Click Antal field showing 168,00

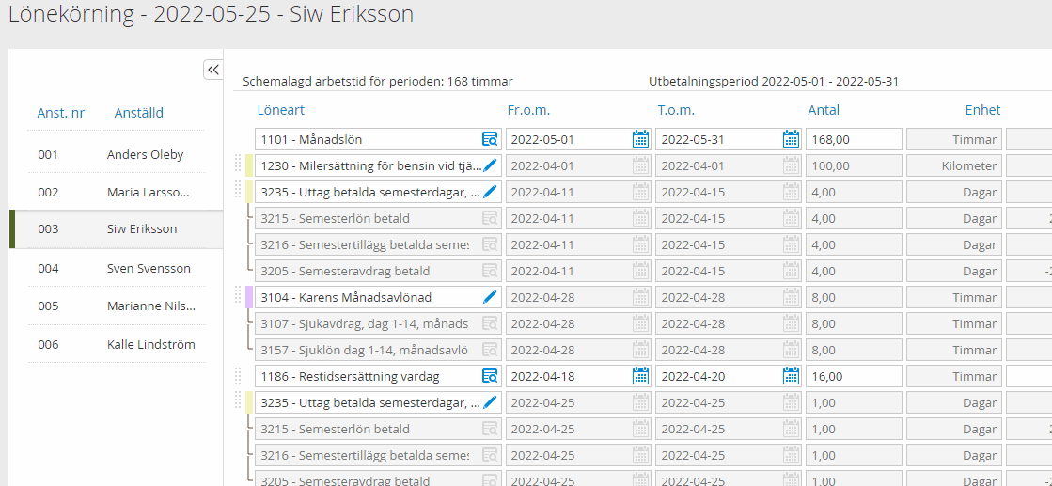pyautogui.click(x=853, y=139)
